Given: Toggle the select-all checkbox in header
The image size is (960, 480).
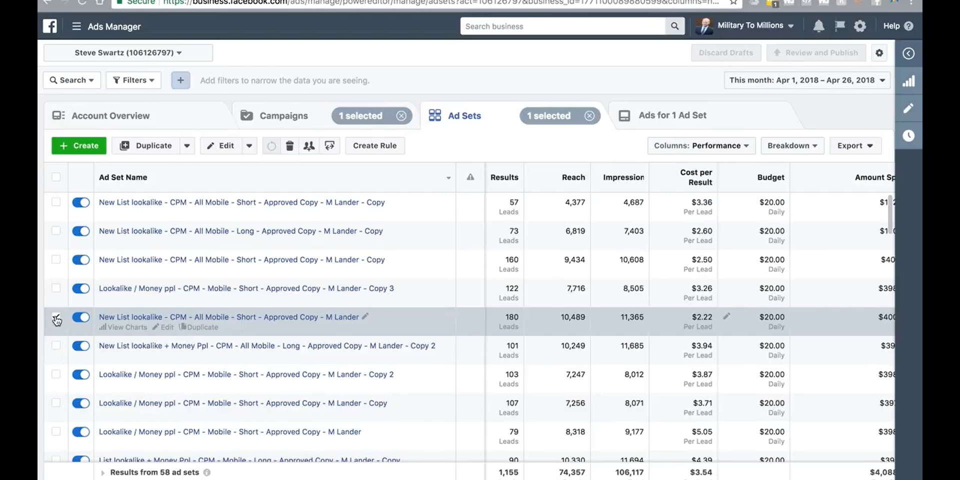Looking at the screenshot, I should coord(56,177).
